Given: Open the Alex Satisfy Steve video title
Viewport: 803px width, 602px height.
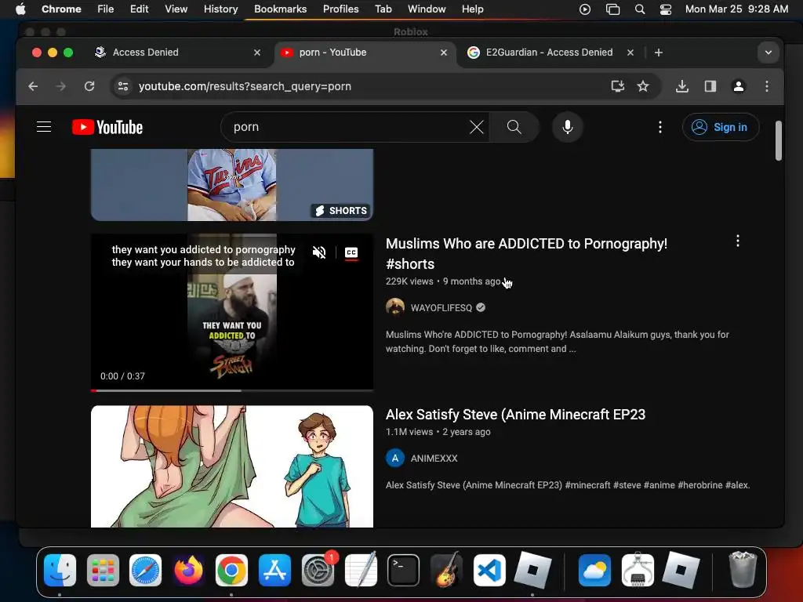Looking at the screenshot, I should [x=515, y=415].
